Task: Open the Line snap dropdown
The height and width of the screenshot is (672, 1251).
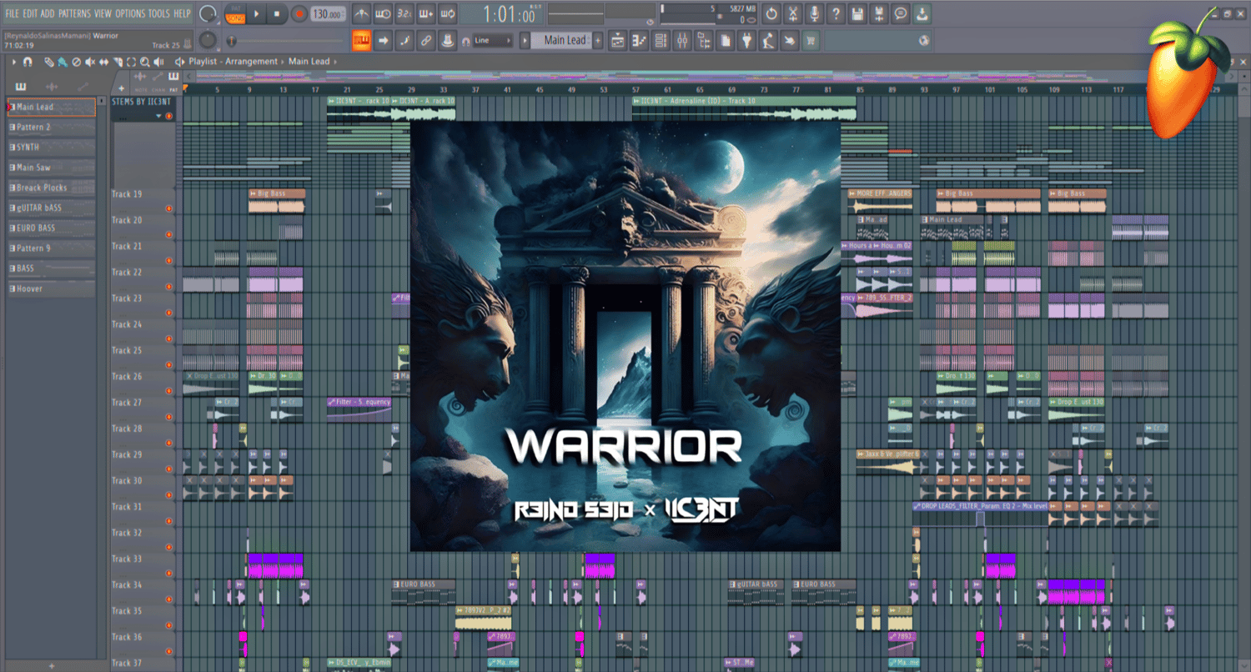Action: [492, 40]
